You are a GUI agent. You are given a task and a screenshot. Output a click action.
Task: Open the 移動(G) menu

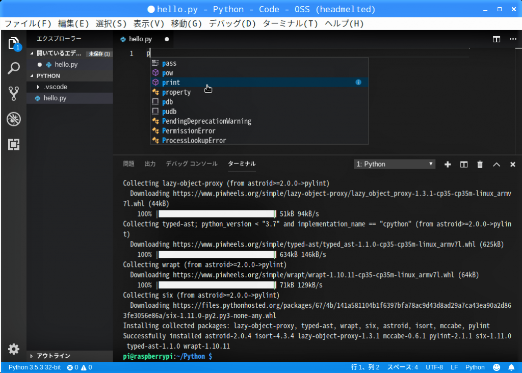pyautogui.click(x=187, y=23)
